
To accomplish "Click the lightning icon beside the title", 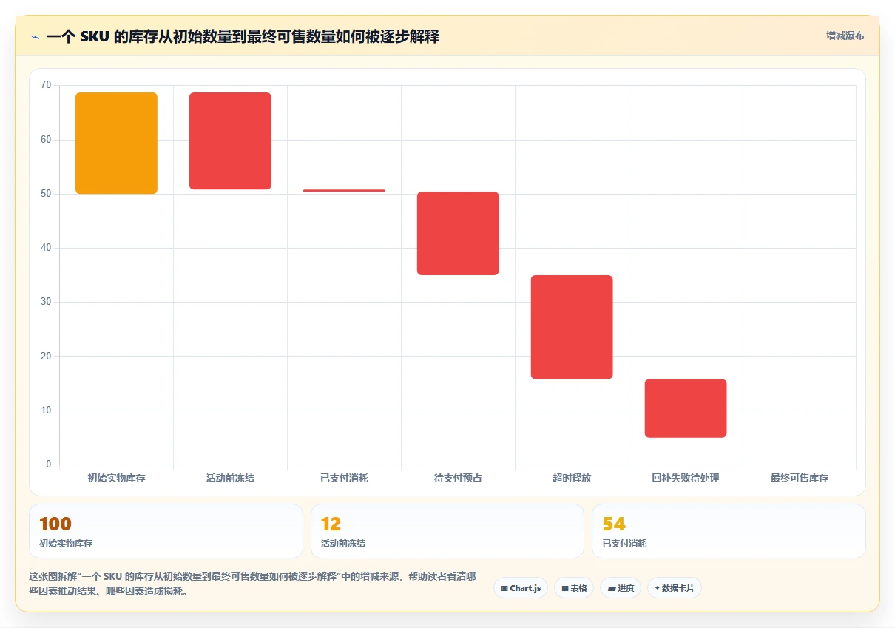I will 36,36.
